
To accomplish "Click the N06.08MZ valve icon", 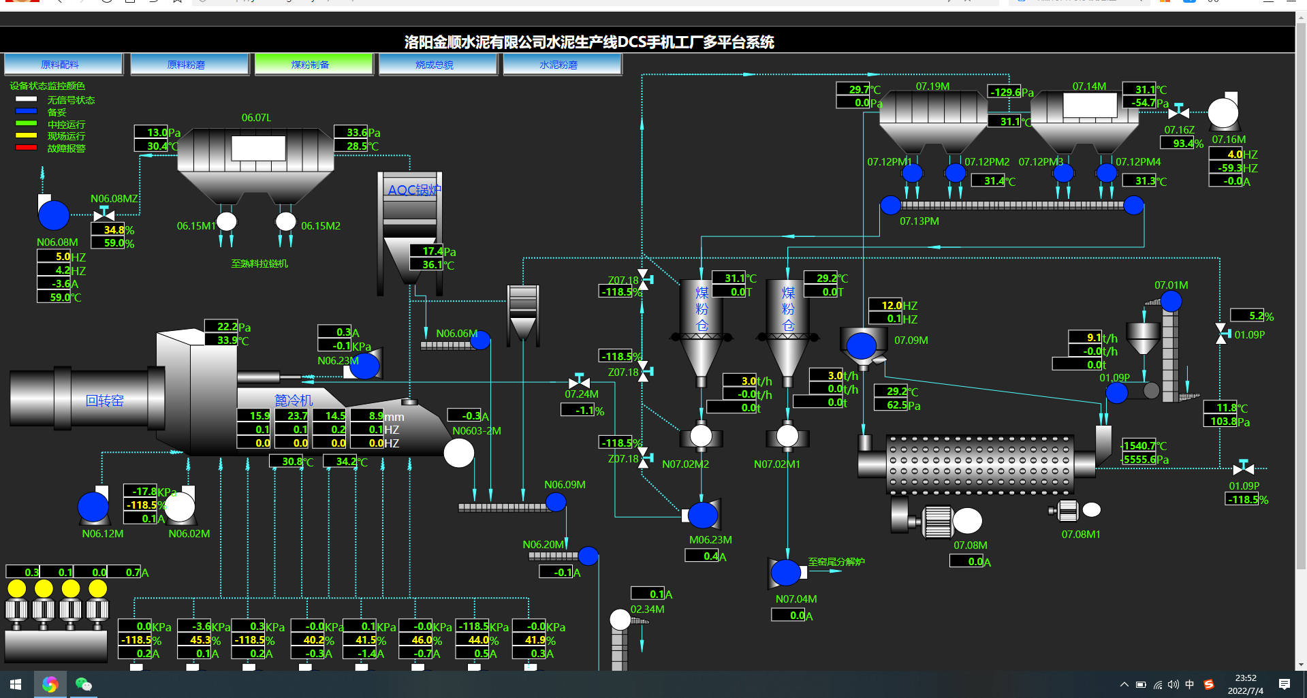I will point(104,214).
